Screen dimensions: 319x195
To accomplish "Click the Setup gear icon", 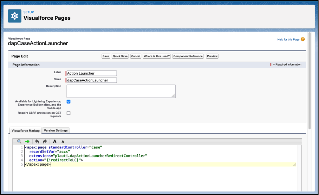I will 15,16.
